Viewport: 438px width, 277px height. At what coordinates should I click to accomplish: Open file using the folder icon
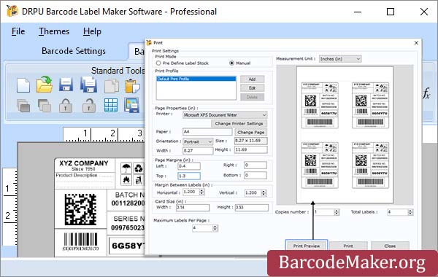[x=45, y=85]
